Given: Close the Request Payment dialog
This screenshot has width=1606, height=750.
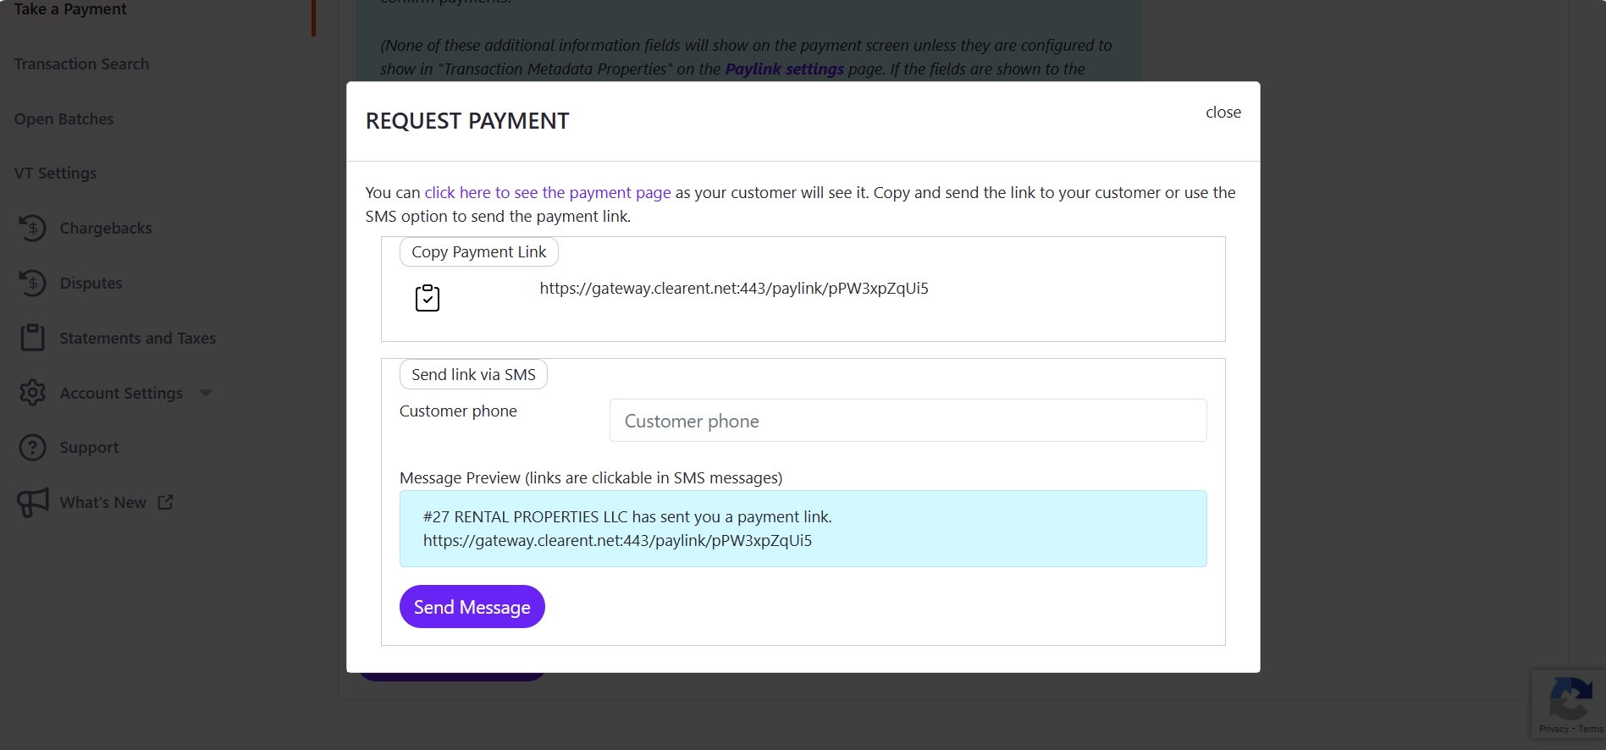Looking at the screenshot, I should tap(1222, 113).
